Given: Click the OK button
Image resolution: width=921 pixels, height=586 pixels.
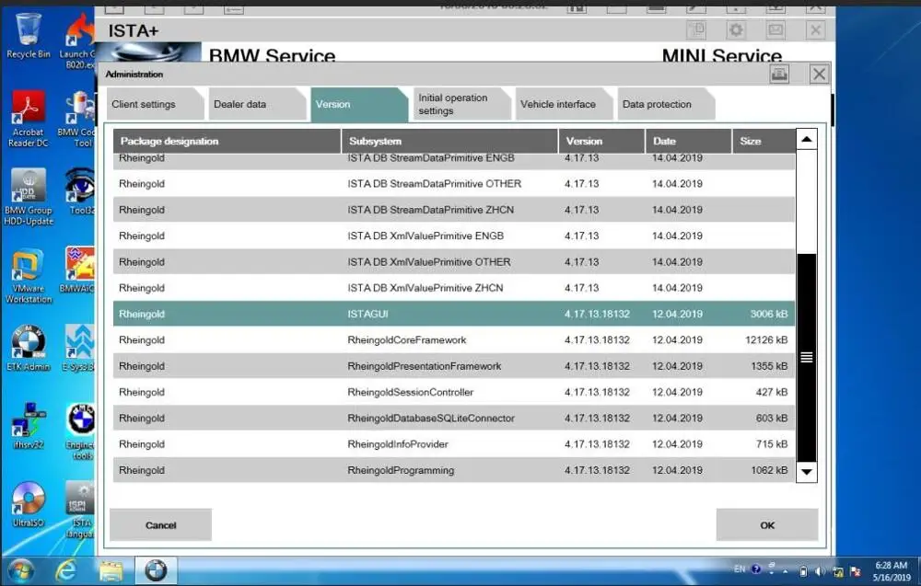Looking at the screenshot, I should pyautogui.click(x=767, y=525).
